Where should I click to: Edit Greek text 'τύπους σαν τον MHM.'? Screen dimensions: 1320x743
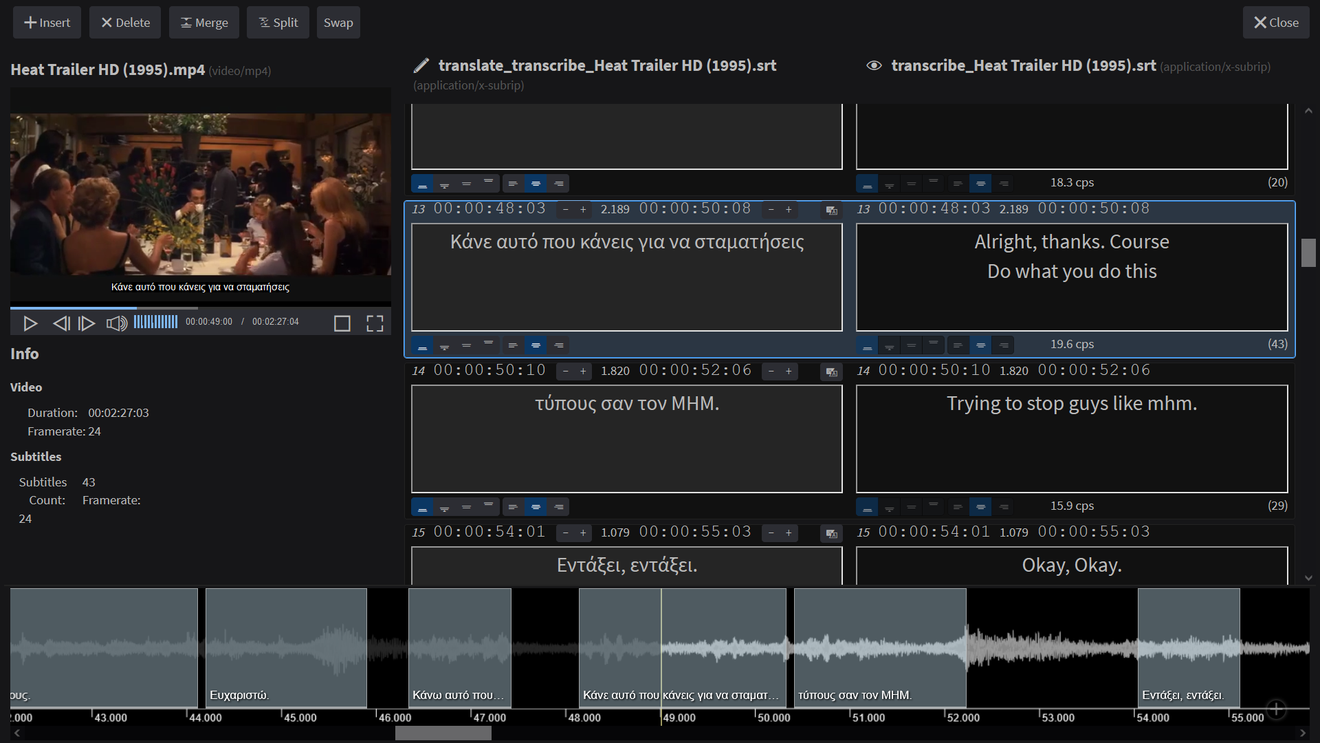(x=627, y=439)
